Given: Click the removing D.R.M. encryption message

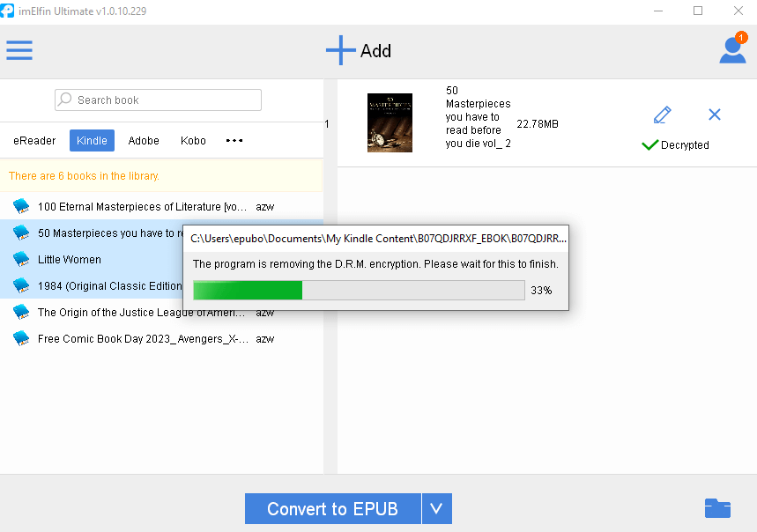Looking at the screenshot, I should (x=375, y=264).
